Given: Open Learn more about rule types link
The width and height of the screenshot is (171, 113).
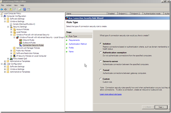Looking at the screenshot, I should click(x=111, y=94).
